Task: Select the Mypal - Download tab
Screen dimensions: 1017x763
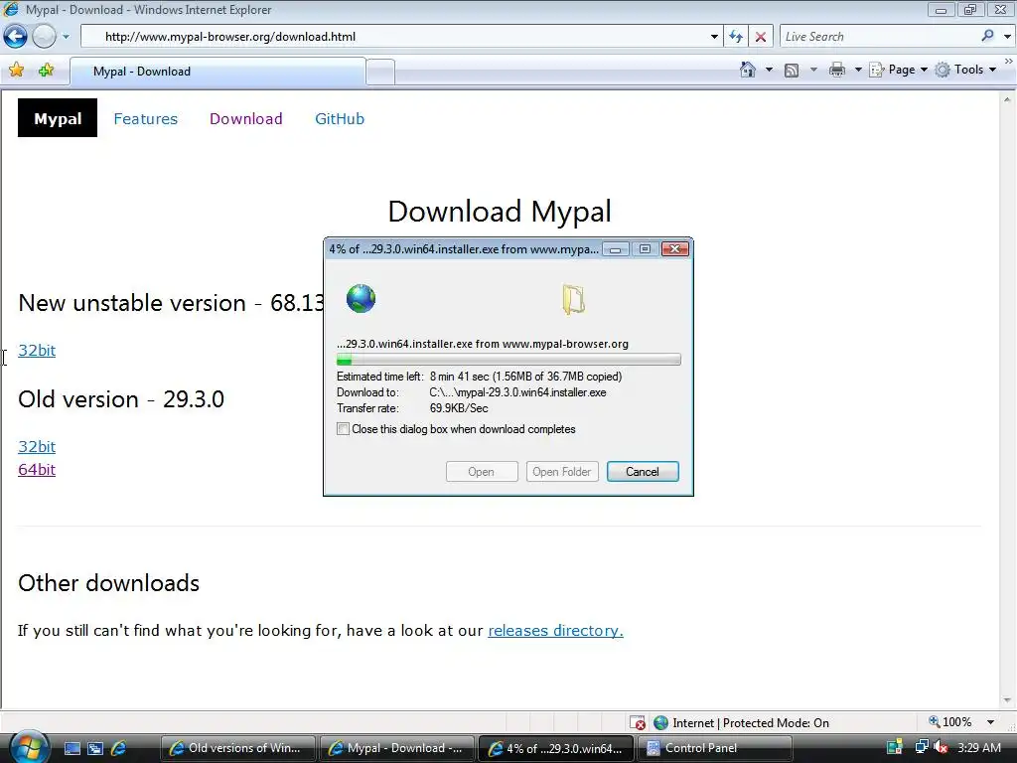Action: [x=218, y=72]
